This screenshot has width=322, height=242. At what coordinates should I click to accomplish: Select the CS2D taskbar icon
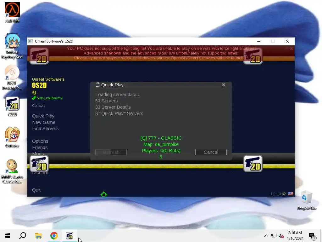[69, 236]
